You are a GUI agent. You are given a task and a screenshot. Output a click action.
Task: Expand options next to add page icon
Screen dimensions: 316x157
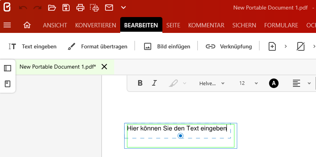[286, 46]
